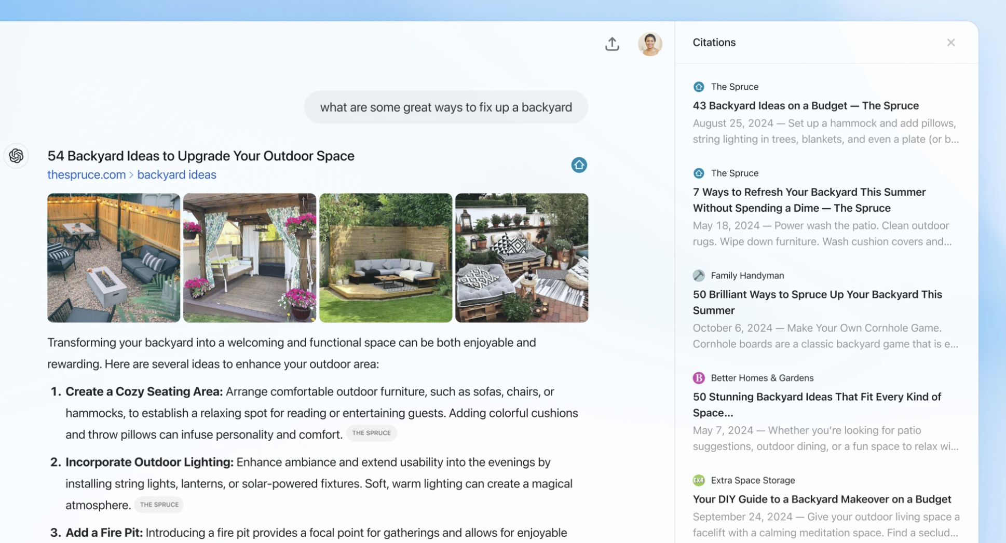Click 'August 25, 2024' citation snippet

pos(825,131)
